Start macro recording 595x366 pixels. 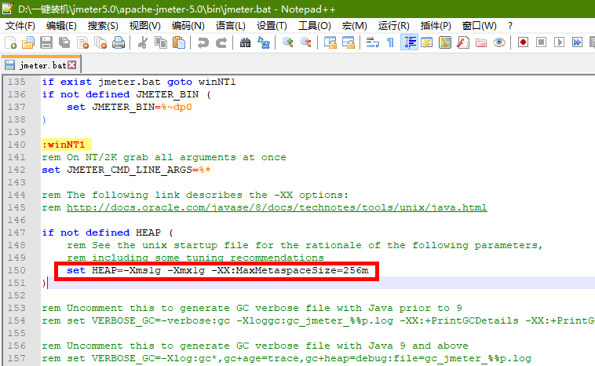[524, 42]
